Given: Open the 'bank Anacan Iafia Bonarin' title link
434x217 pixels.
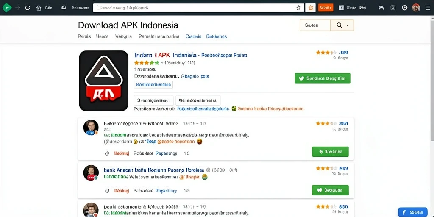Looking at the screenshot, I should (x=154, y=170).
